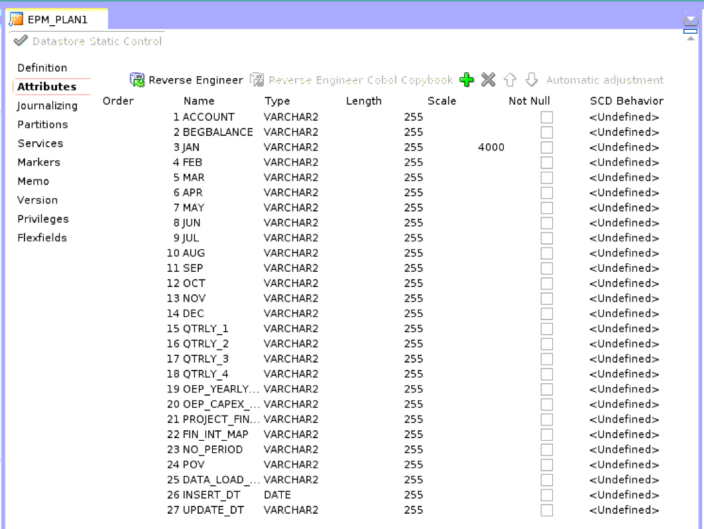Click the X Delete Attribute icon
704x529 pixels.
488,80
